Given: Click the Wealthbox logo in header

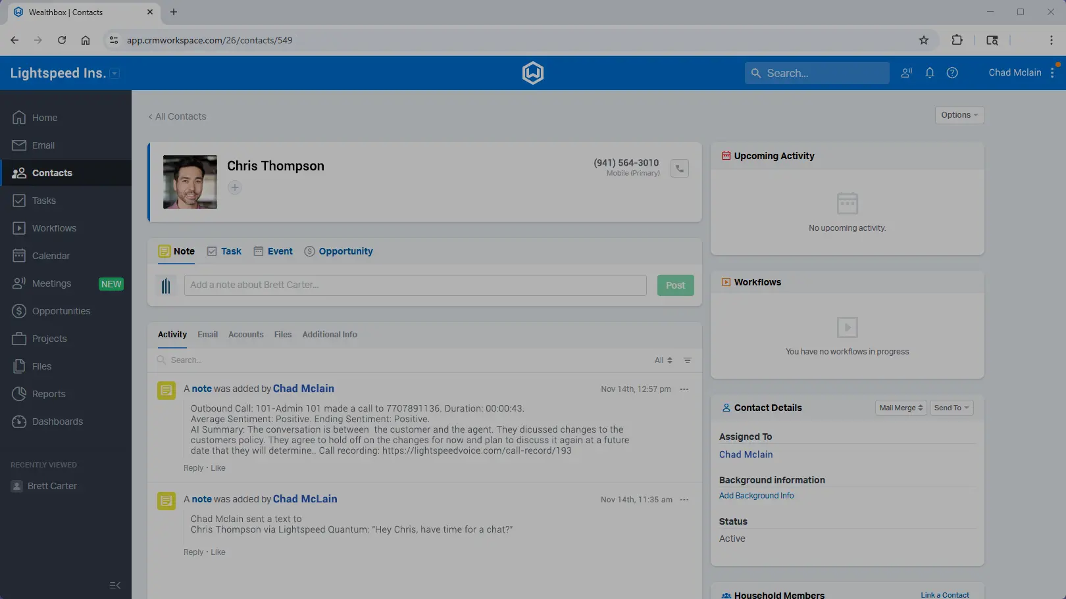Looking at the screenshot, I should 533,73.
